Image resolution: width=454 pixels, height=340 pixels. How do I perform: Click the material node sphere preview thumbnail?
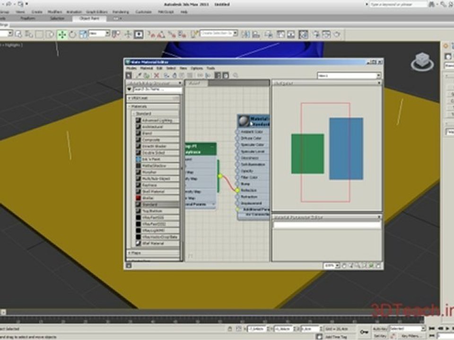pyautogui.click(x=243, y=121)
